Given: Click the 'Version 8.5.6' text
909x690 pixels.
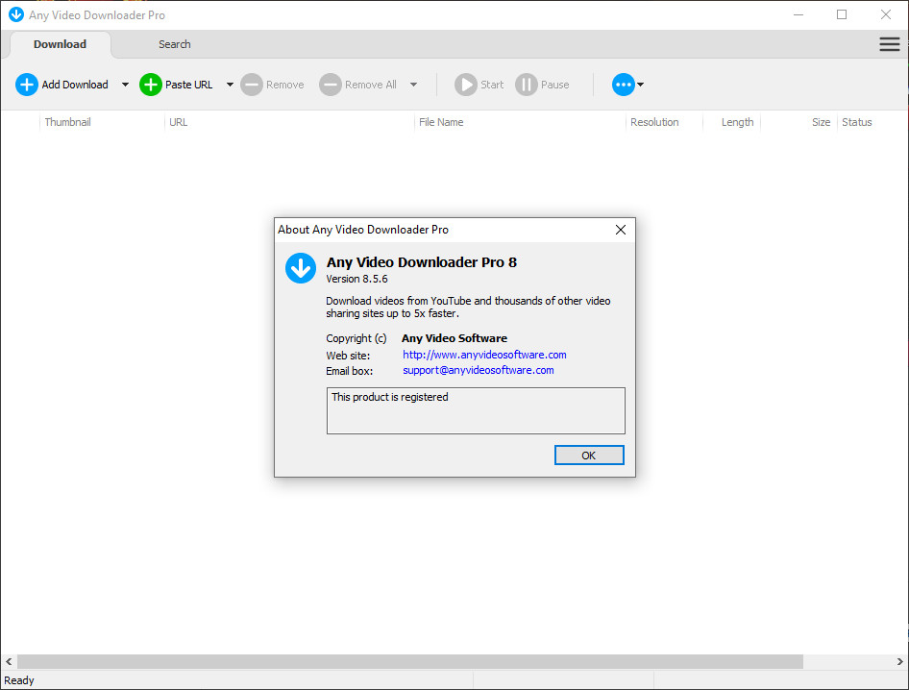Looking at the screenshot, I should tap(356, 279).
